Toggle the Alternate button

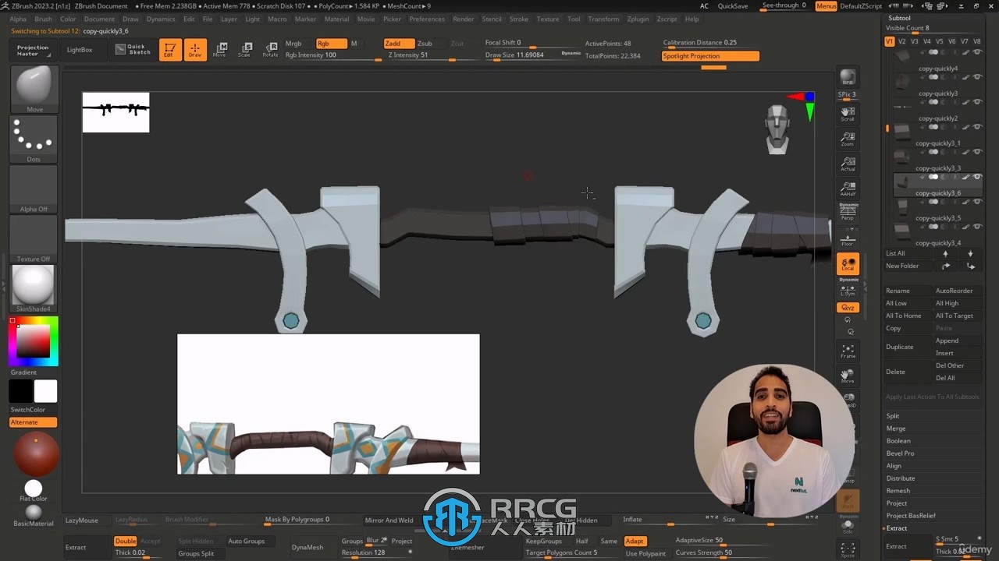point(33,422)
